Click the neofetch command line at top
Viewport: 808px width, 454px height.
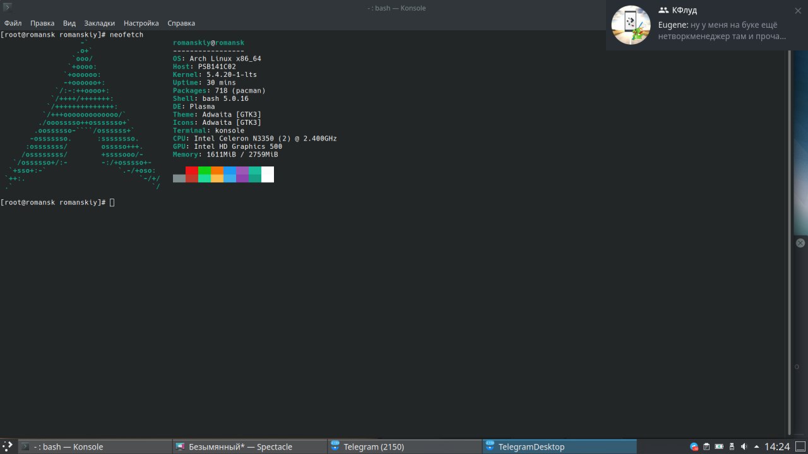pos(72,35)
